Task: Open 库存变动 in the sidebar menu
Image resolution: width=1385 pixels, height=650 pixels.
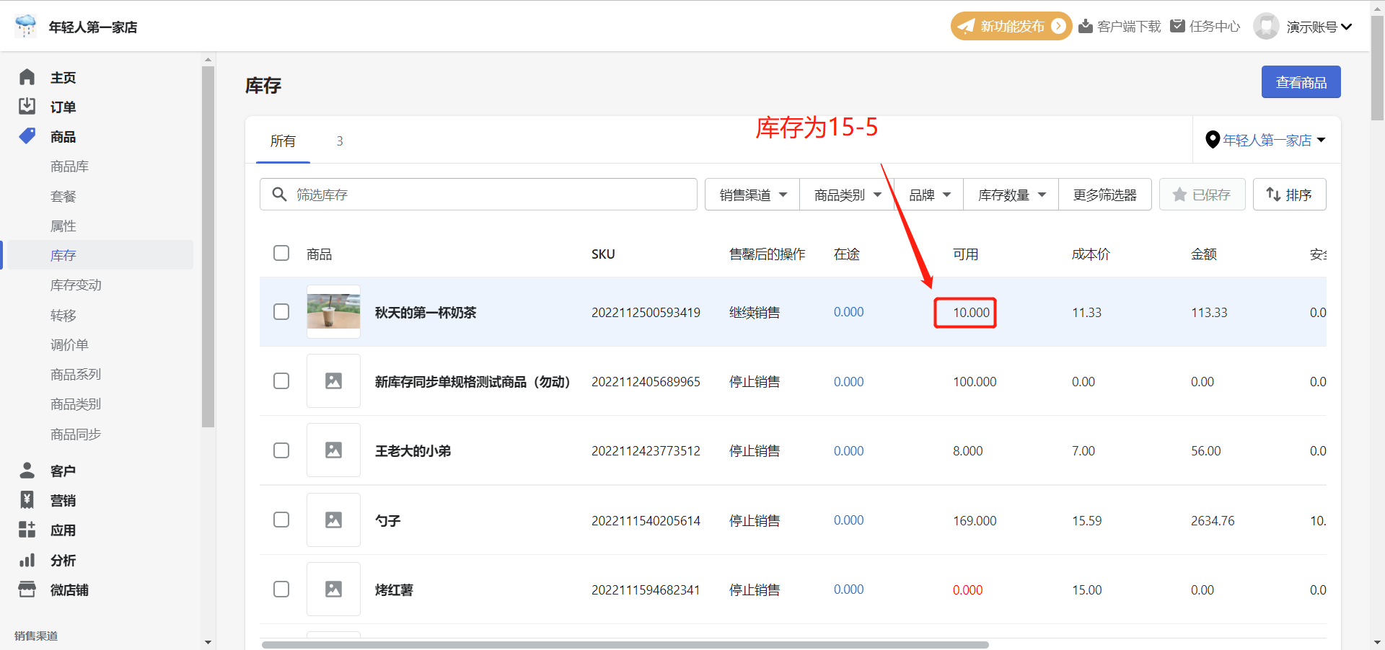Action: [x=76, y=285]
